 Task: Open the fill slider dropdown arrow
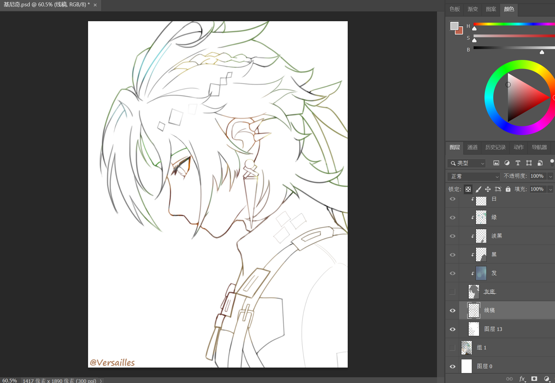pos(551,189)
